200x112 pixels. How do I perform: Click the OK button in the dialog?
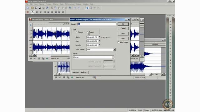click(123, 24)
